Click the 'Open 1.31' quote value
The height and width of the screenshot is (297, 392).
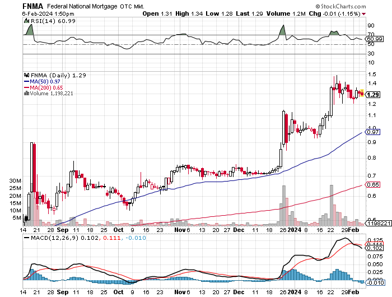click(157, 14)
